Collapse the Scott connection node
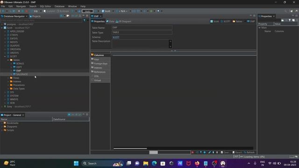 click(x=2, y=28)
